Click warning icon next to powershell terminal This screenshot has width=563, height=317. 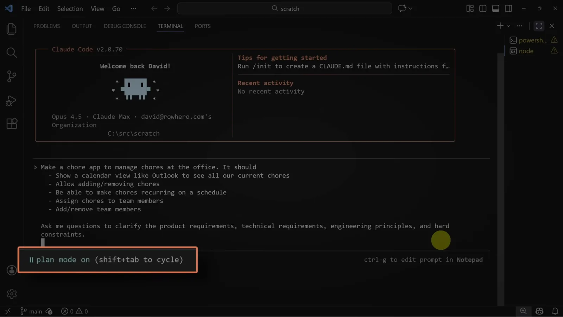point(554,40)
